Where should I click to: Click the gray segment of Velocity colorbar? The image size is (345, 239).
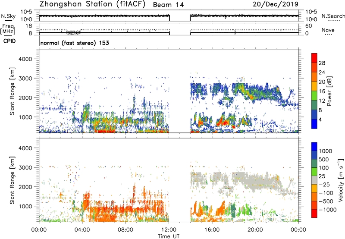314,180
